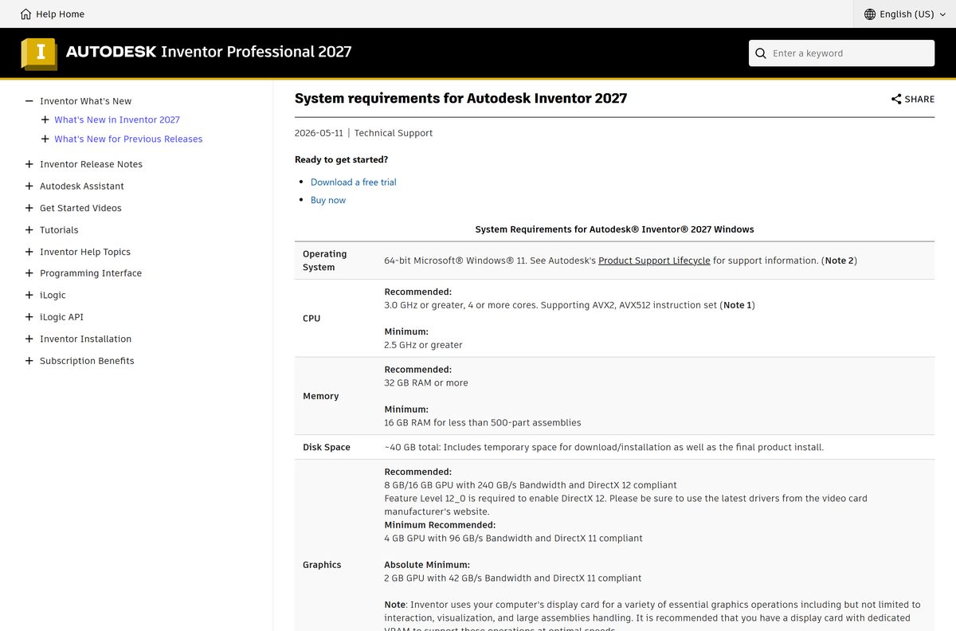Click the Technical Support text
This screenshot has width=956, height=631.
click(394, 133)
